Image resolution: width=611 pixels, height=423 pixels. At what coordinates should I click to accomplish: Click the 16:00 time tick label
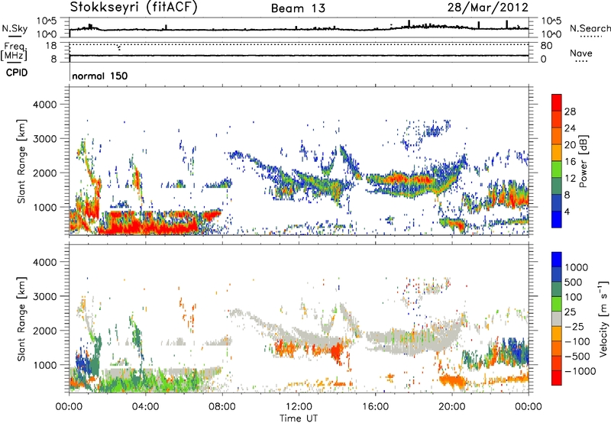[375, 407]
